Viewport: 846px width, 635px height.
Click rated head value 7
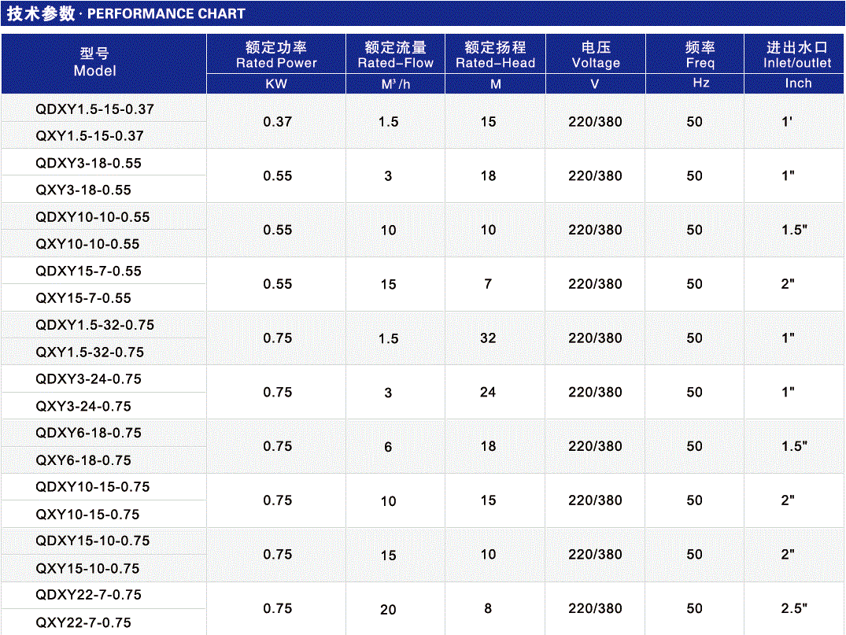tap(488, 284)
